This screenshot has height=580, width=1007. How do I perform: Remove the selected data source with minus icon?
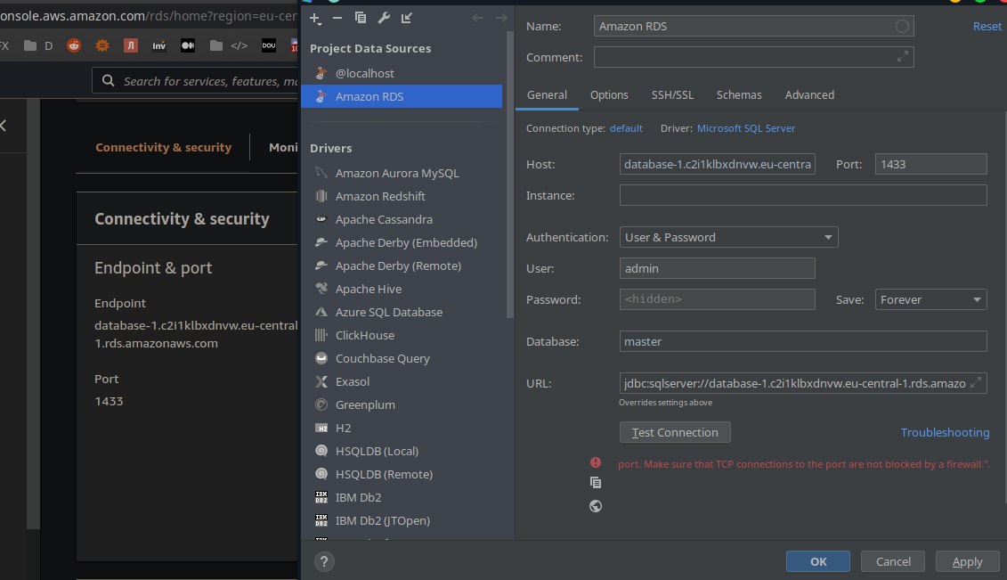[x=337, y=18]
